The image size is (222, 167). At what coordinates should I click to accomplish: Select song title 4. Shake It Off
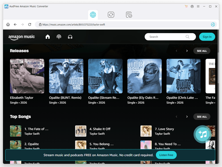(100, 129)
